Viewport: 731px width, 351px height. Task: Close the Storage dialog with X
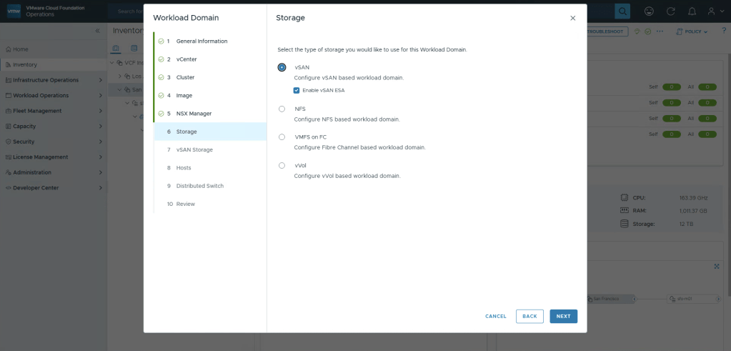572,18
